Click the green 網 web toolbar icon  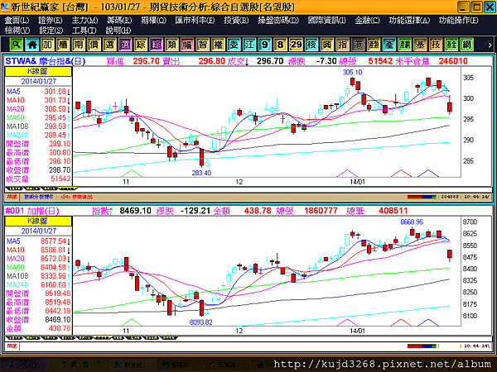(466, 45)
